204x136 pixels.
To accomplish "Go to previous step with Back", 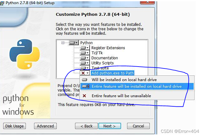I will (x=86, y=126).
